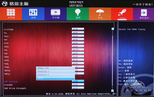Open the TRCD value dropdown
The width and height of the screenshot is (154, 97).
[x=78, y=36]
